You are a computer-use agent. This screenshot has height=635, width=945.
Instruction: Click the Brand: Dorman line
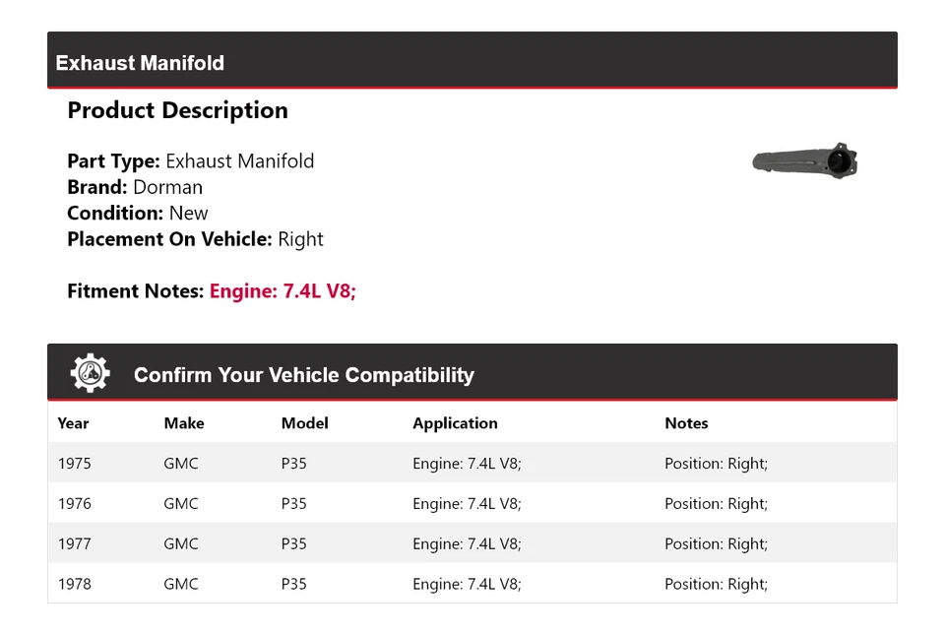135,187
